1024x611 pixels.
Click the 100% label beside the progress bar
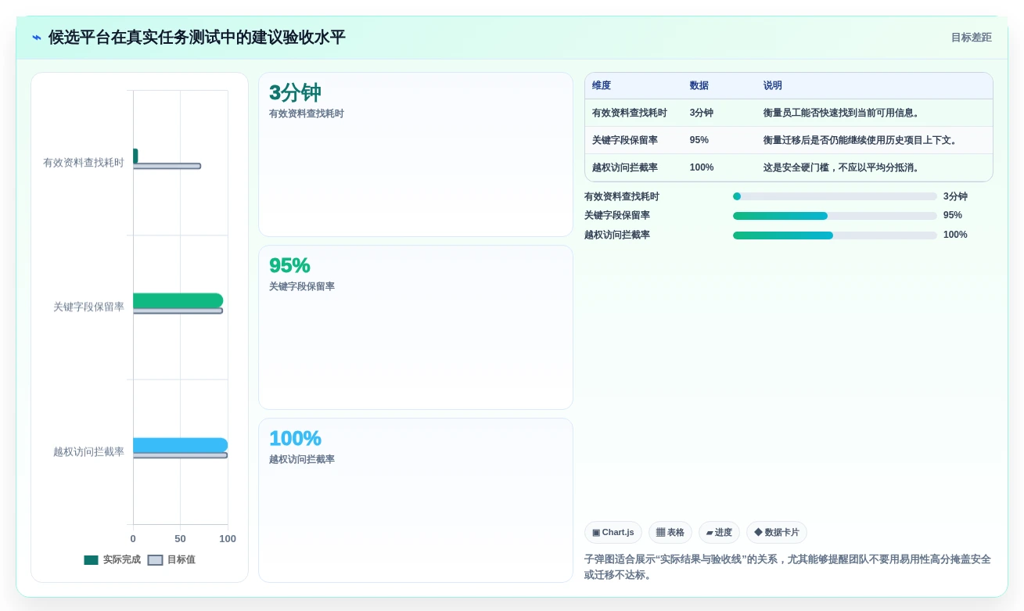tap(955, 235)
